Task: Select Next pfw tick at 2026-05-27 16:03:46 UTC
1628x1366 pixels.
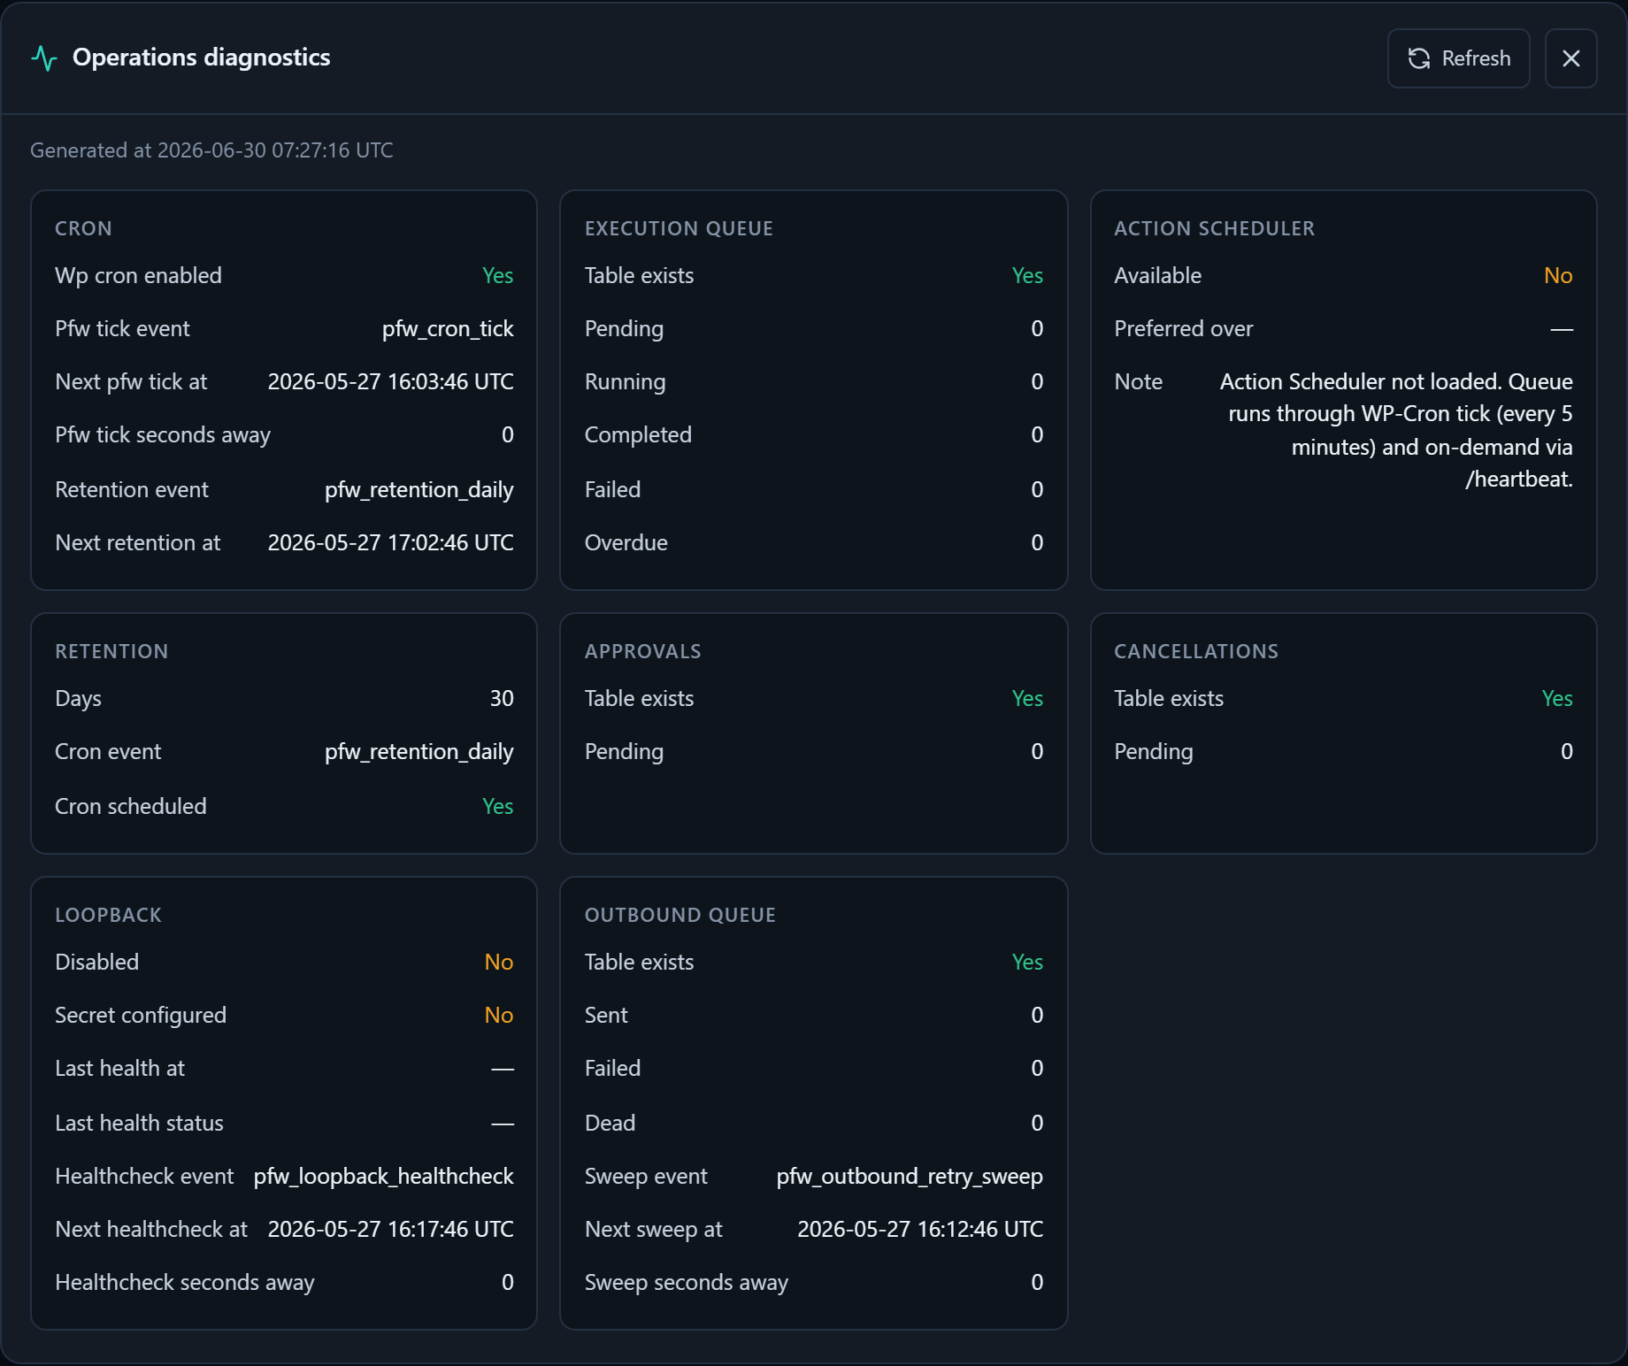Action: tap(390, 382)
